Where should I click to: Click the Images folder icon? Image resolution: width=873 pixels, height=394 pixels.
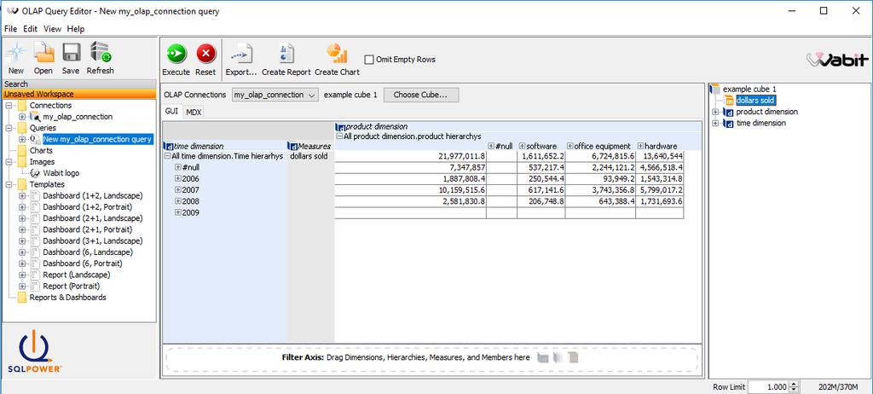click(21, 162)
